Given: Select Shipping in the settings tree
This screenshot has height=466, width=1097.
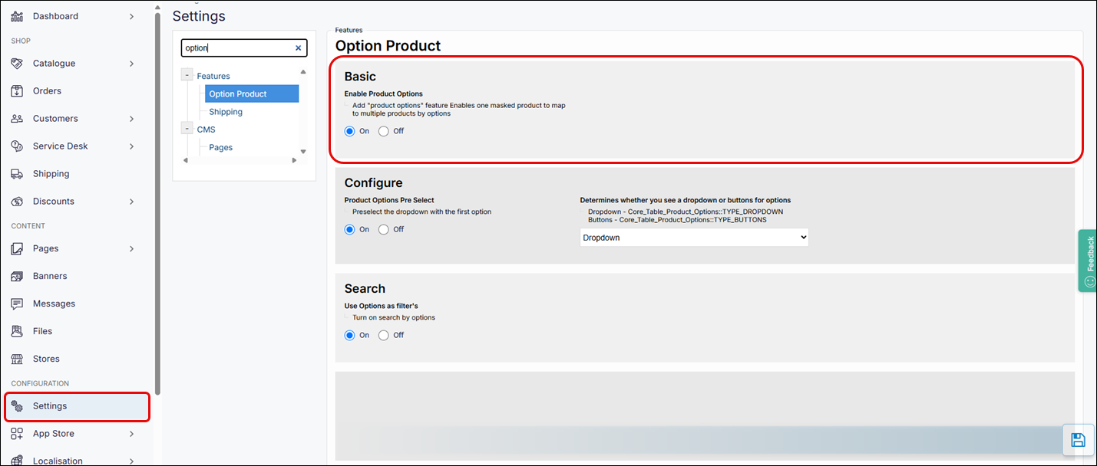Looking at the screenshot, I should coord(226,112).
